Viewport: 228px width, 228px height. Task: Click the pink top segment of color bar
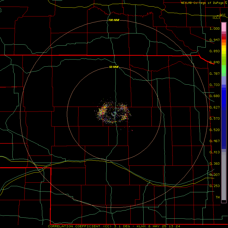pos(224,27)
